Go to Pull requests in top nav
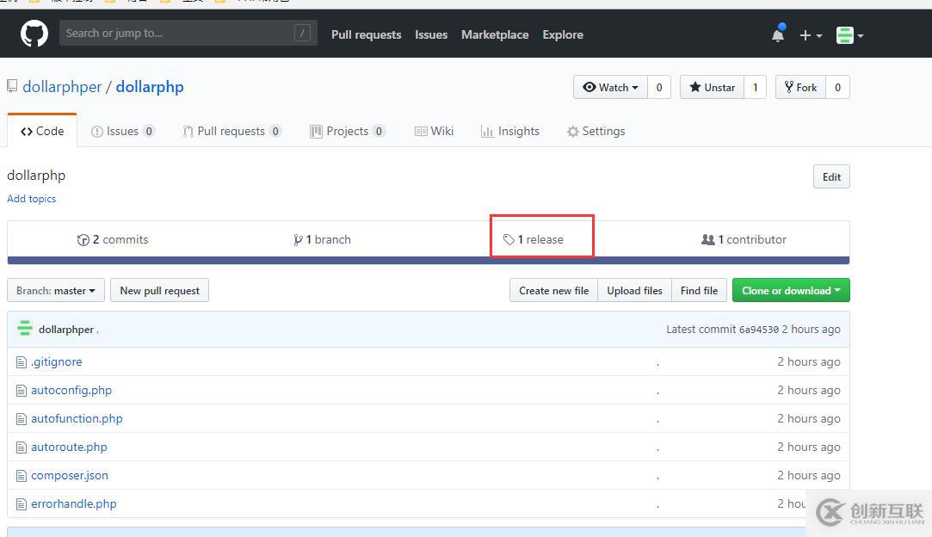The width and height of the screenshot is (932, 537). point(366,34)
